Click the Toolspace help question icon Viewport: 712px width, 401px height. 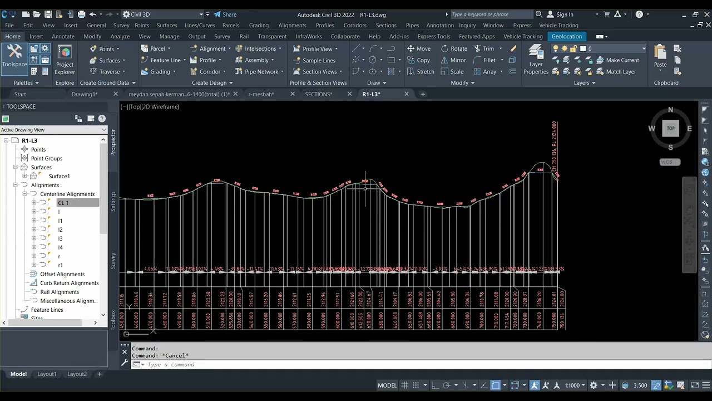coord(102,119)
